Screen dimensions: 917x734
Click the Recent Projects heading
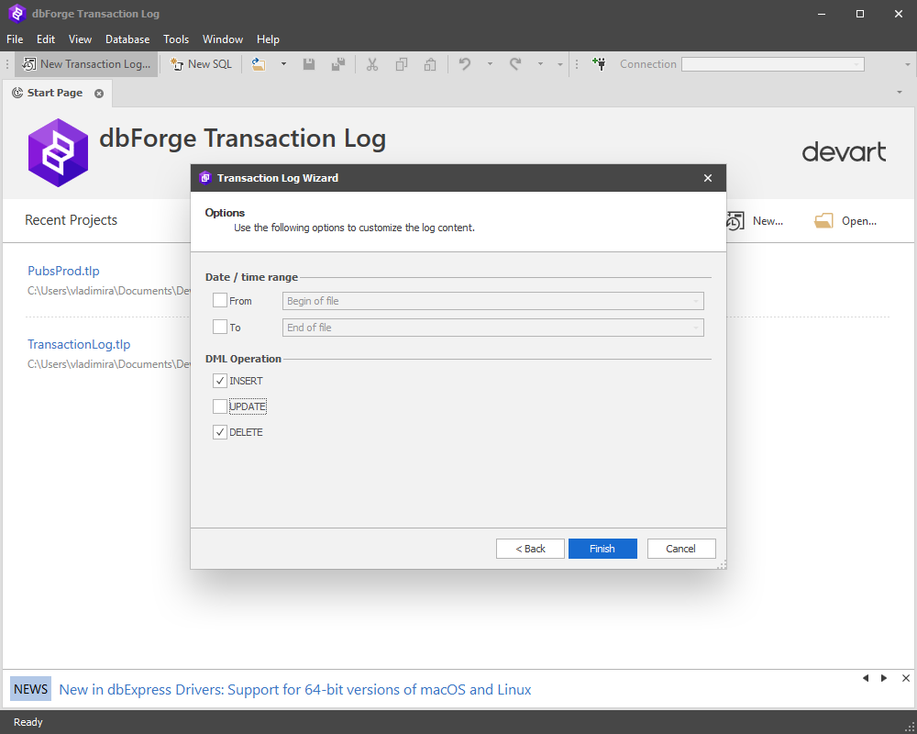pos(71,220)
